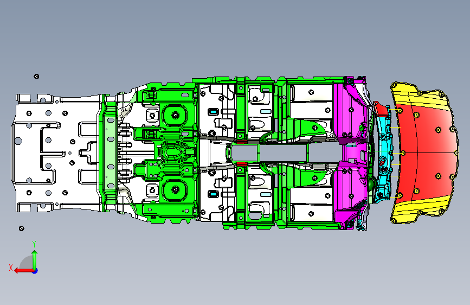The image size is (470, 305).
Task: Click the gray quarter-circle plane in the axis triad
Action: (27, 263)
